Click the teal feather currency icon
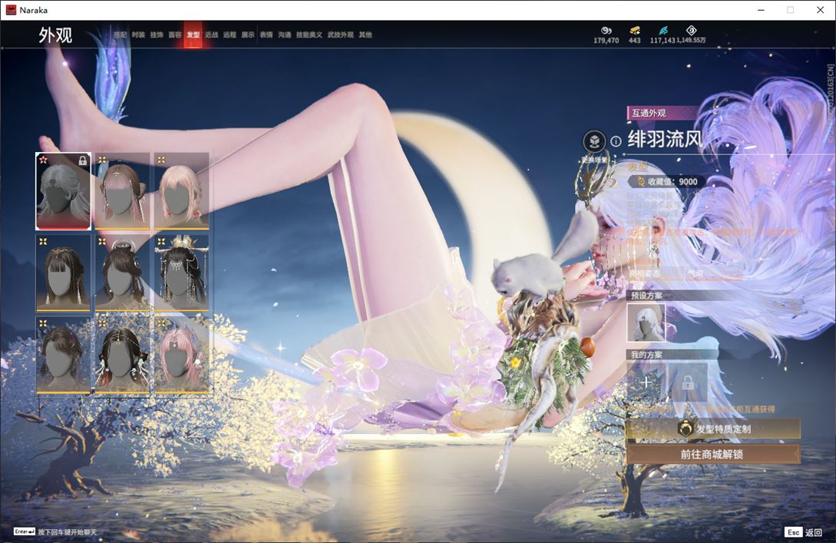 (663, 31)
